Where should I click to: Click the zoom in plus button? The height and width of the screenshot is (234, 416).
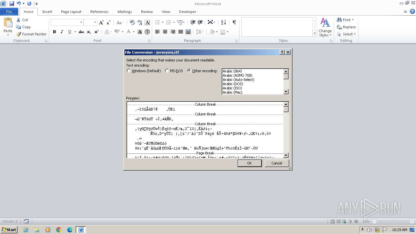[x=411, y=221]
